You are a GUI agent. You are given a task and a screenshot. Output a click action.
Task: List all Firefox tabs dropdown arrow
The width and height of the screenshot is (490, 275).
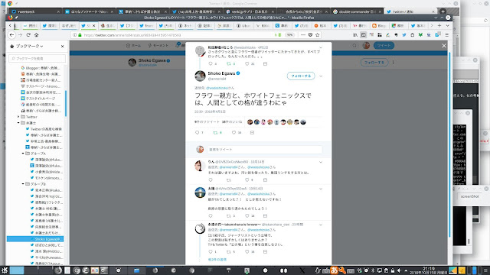click(447, 25)
